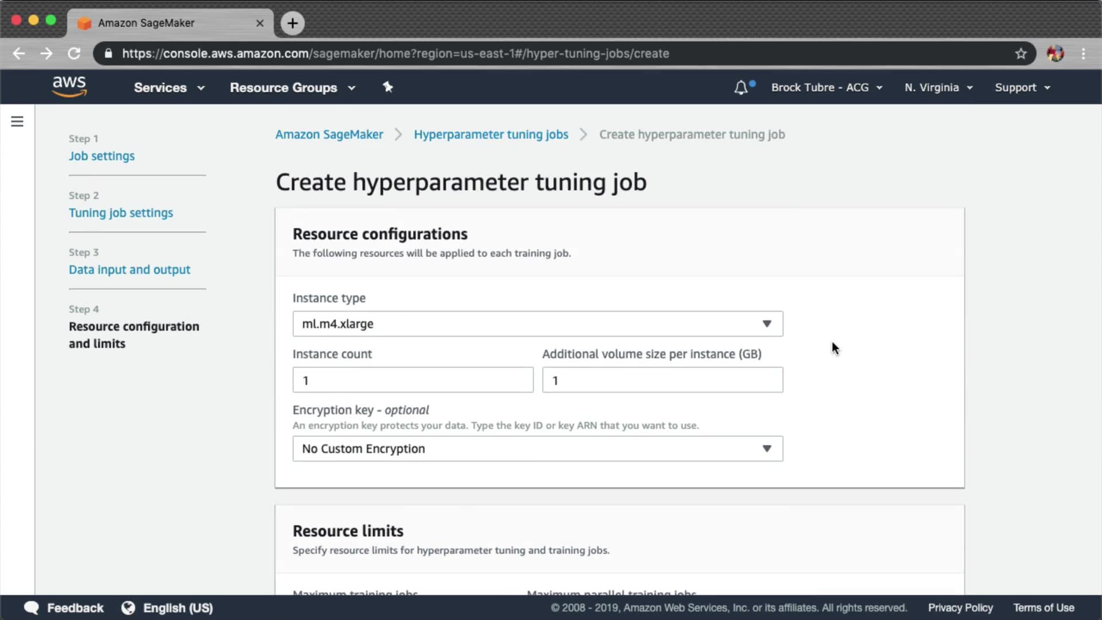Open the Support menu

tap(1022, 88)
